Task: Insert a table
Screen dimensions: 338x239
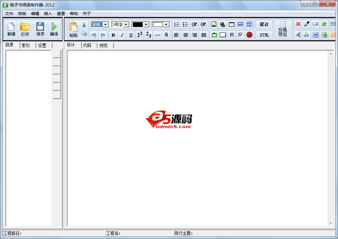Action: pyautogui.click(x=231, y=24)
